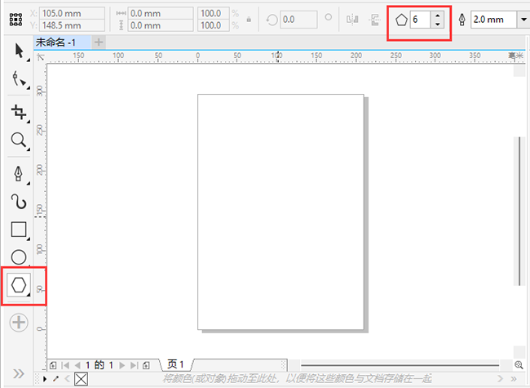Click the vertical scale percent field
Viewport: 530px width, 388px height.
pos(214,25)
